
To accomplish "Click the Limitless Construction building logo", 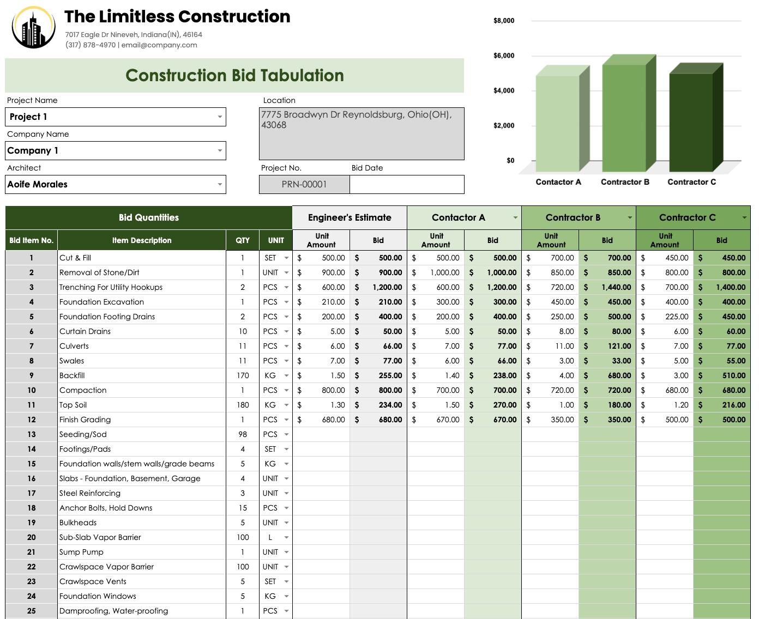I will click(x=33, y=27).
